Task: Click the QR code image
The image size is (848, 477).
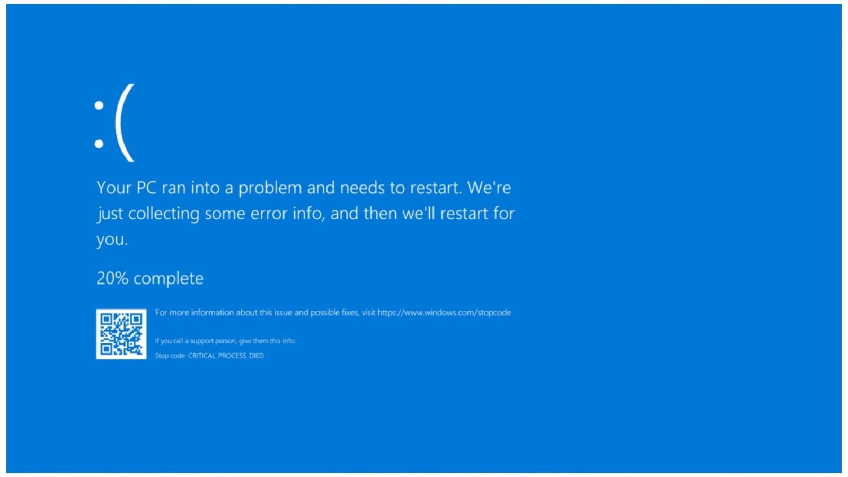Action: click(121, 334)
